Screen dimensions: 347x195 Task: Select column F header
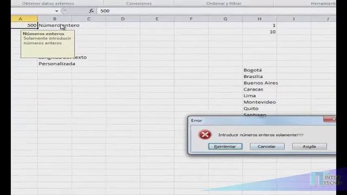[x=191, y=19]
